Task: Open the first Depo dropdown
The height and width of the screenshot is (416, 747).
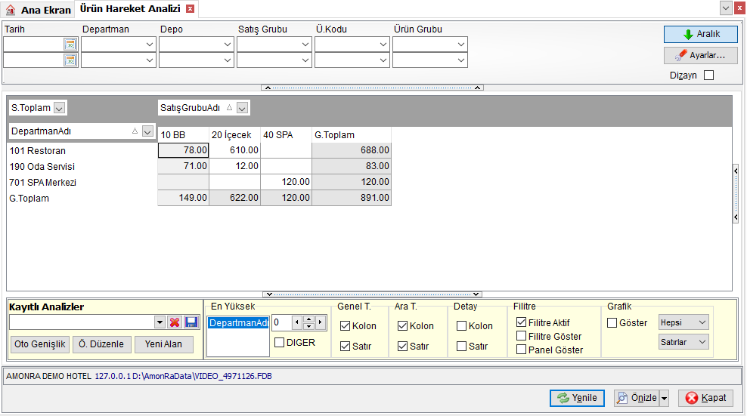Action: (x=228, y=45)
